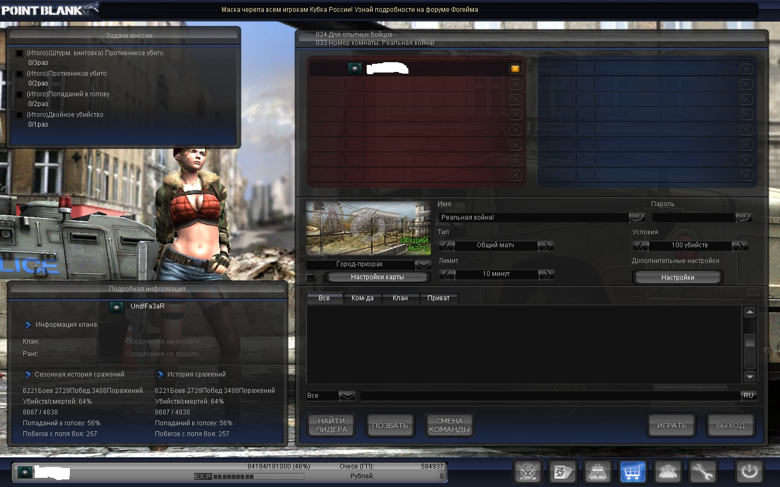The width and height of the screenshot is (780, 487).
Task: Click the НАЙТИ ЛИДЕРА button
Action: click(331, 425)
